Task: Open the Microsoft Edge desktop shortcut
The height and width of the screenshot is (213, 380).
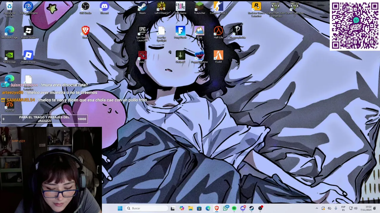Action: tap(9, 33)
